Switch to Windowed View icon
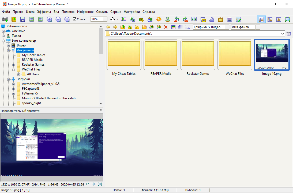 [279, 19]
